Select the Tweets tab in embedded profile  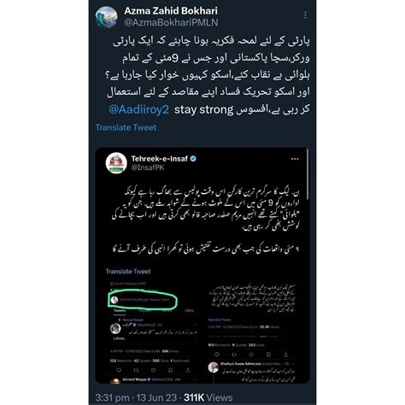click(120, 311)
